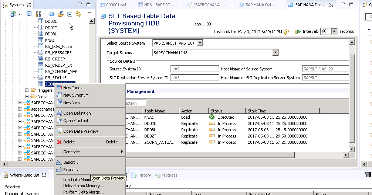This screenshot has width=372, height=195.
Task: Click the Source System ID field
Action: click(195, 69)
